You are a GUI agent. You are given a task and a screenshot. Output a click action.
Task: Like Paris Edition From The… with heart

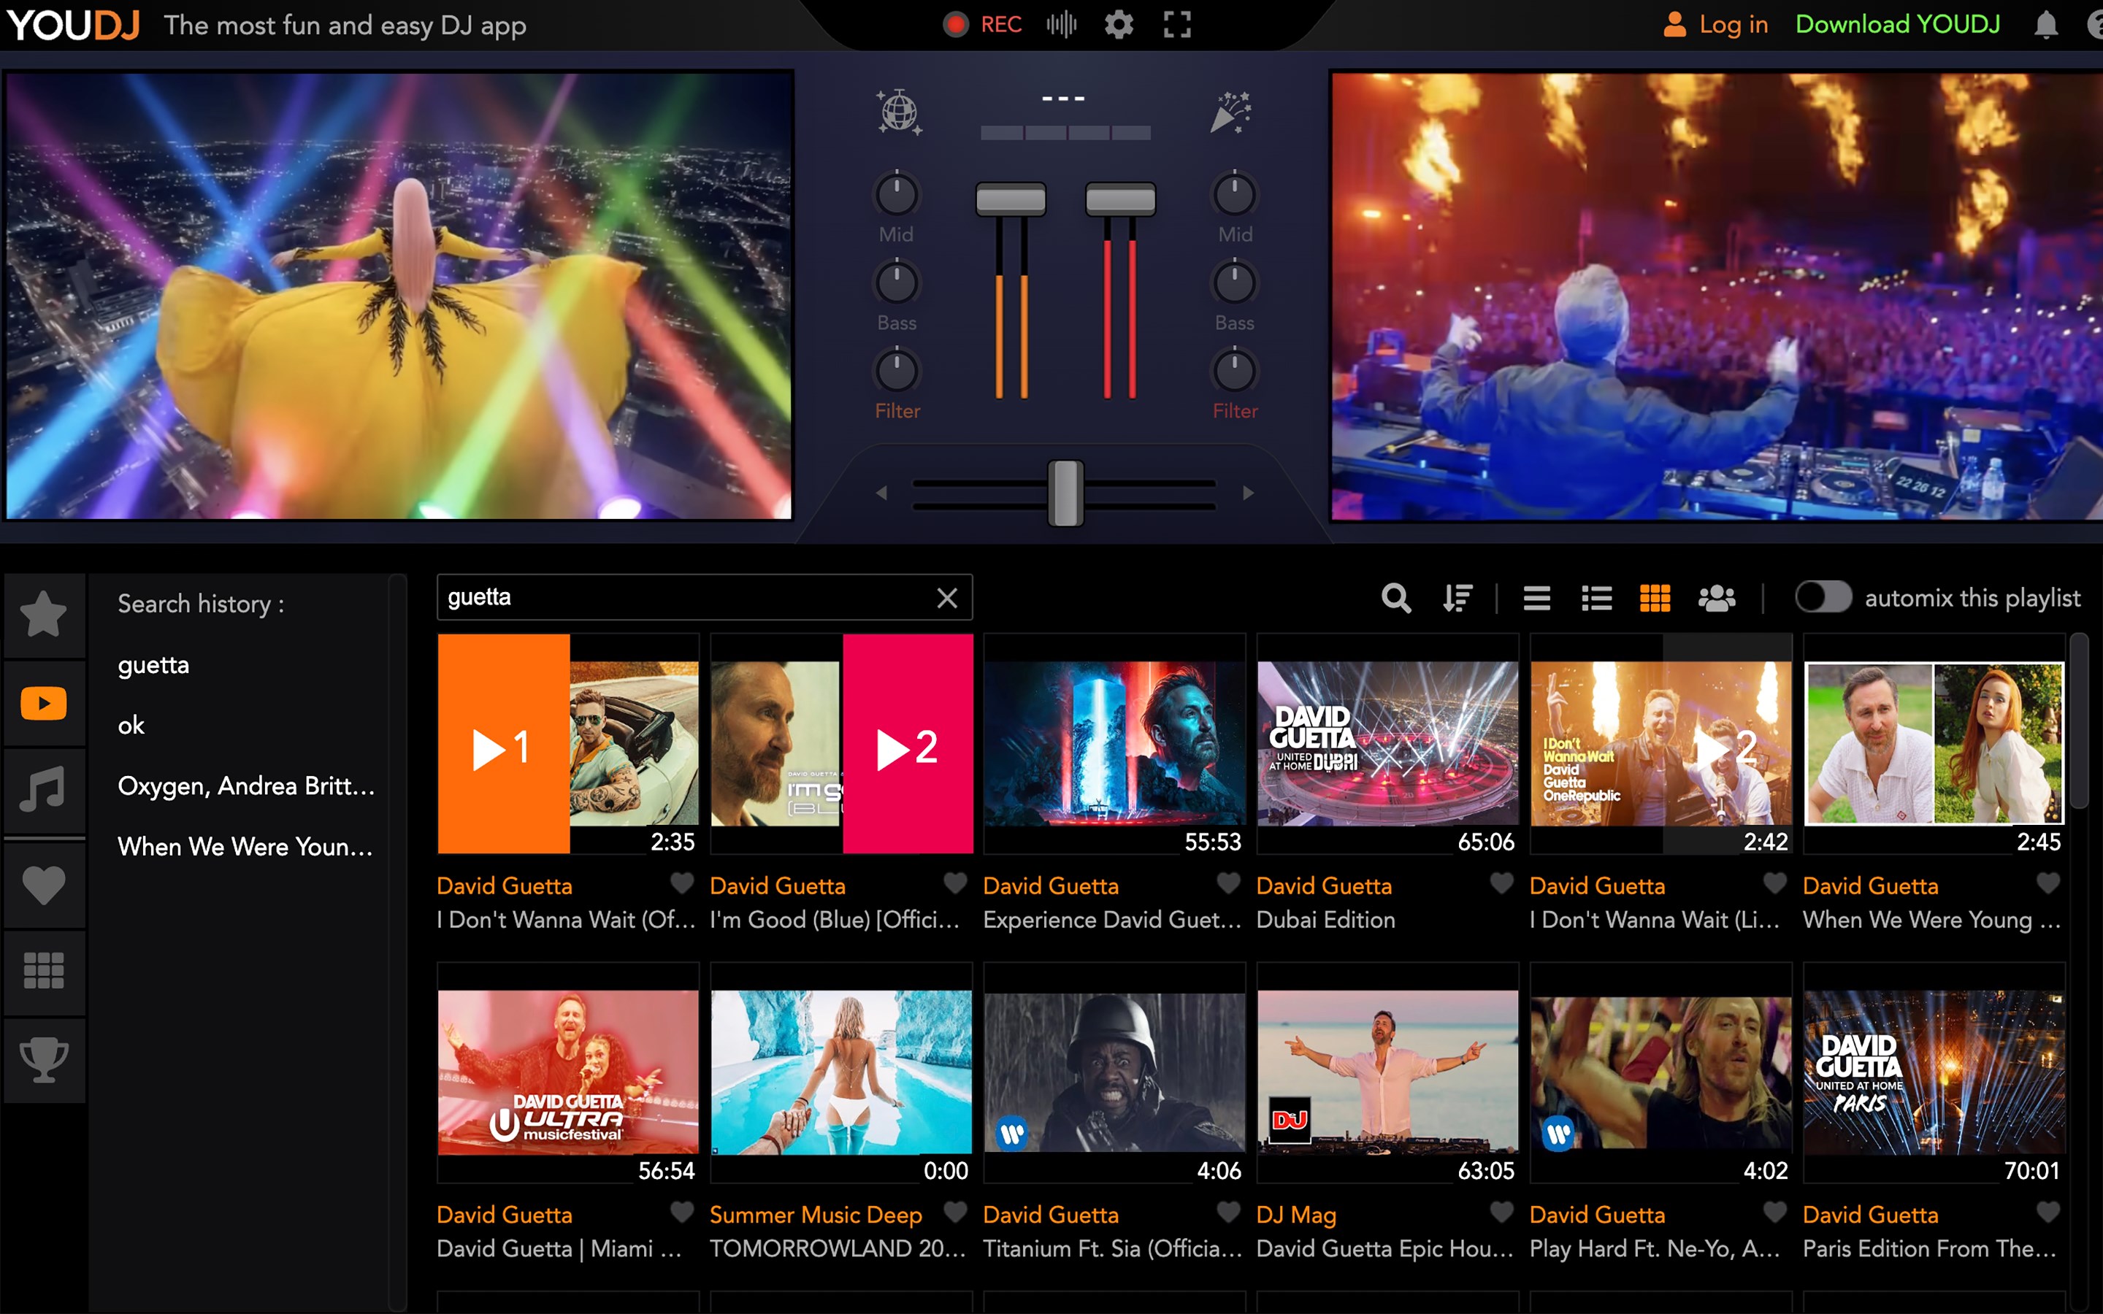2048,1212
